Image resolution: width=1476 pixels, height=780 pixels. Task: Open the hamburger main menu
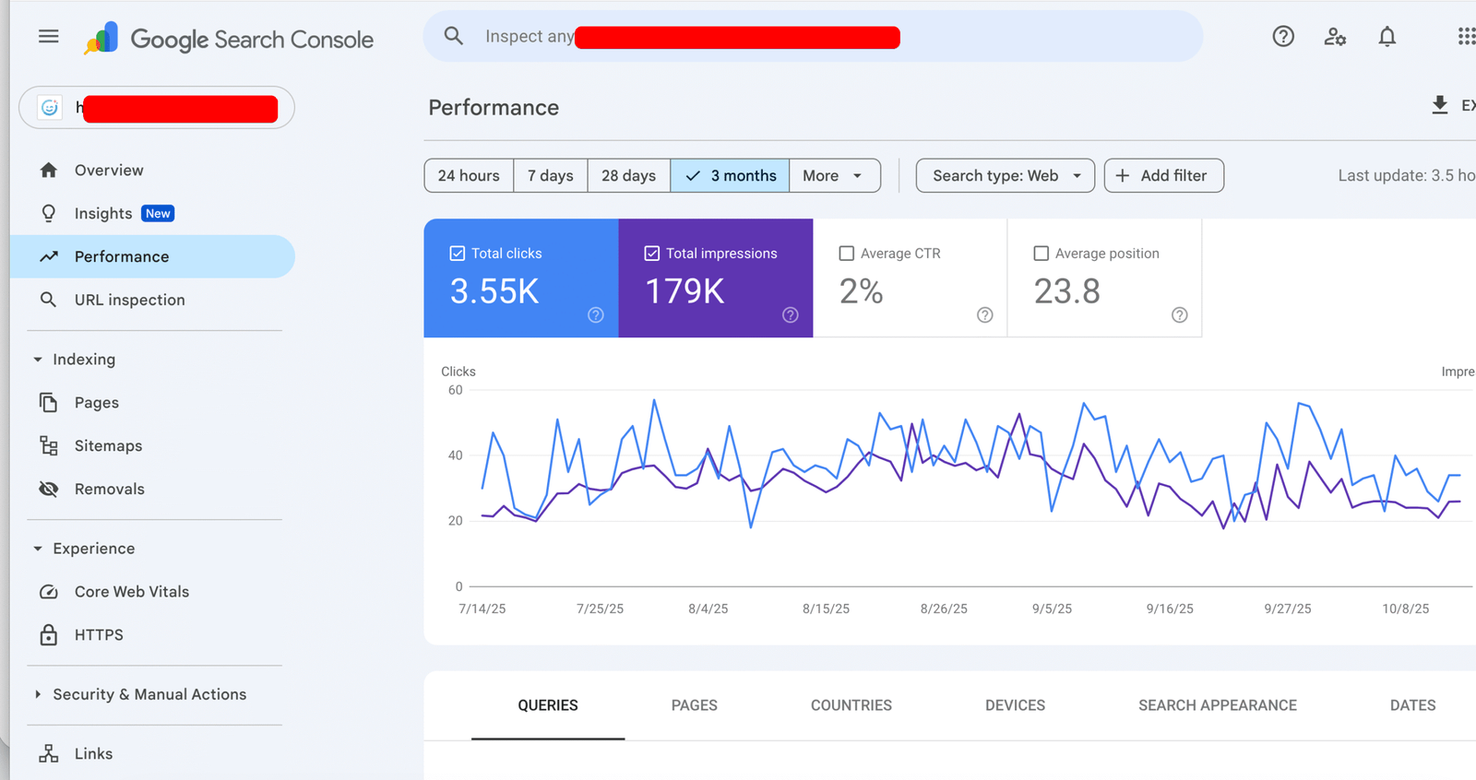click(48, 37)
